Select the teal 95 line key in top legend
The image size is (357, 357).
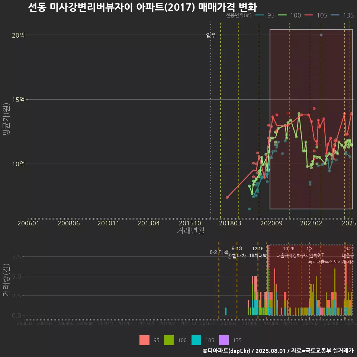260,15
